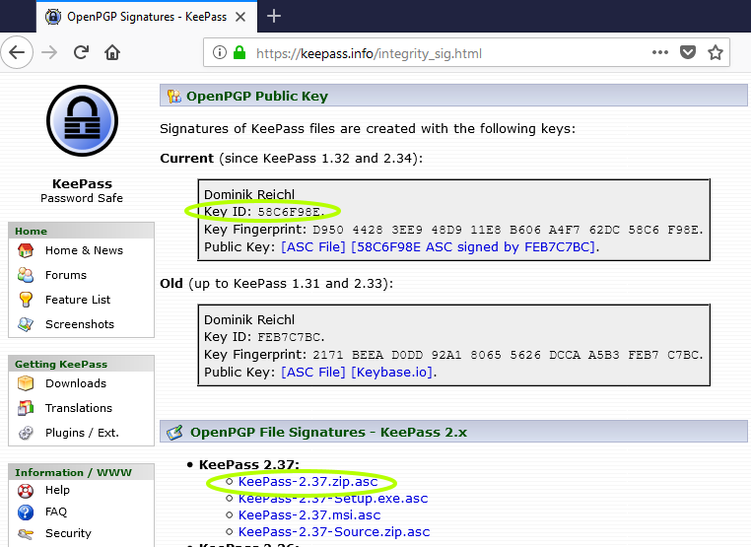The image size is (751, 547).
Task: Bookmark this page with the star icon
Action: point(716,52)
